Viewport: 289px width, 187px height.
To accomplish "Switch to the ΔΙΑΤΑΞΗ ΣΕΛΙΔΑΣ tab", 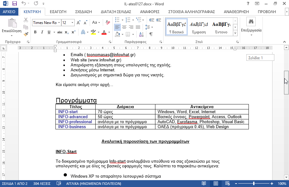I will [116, 12].
